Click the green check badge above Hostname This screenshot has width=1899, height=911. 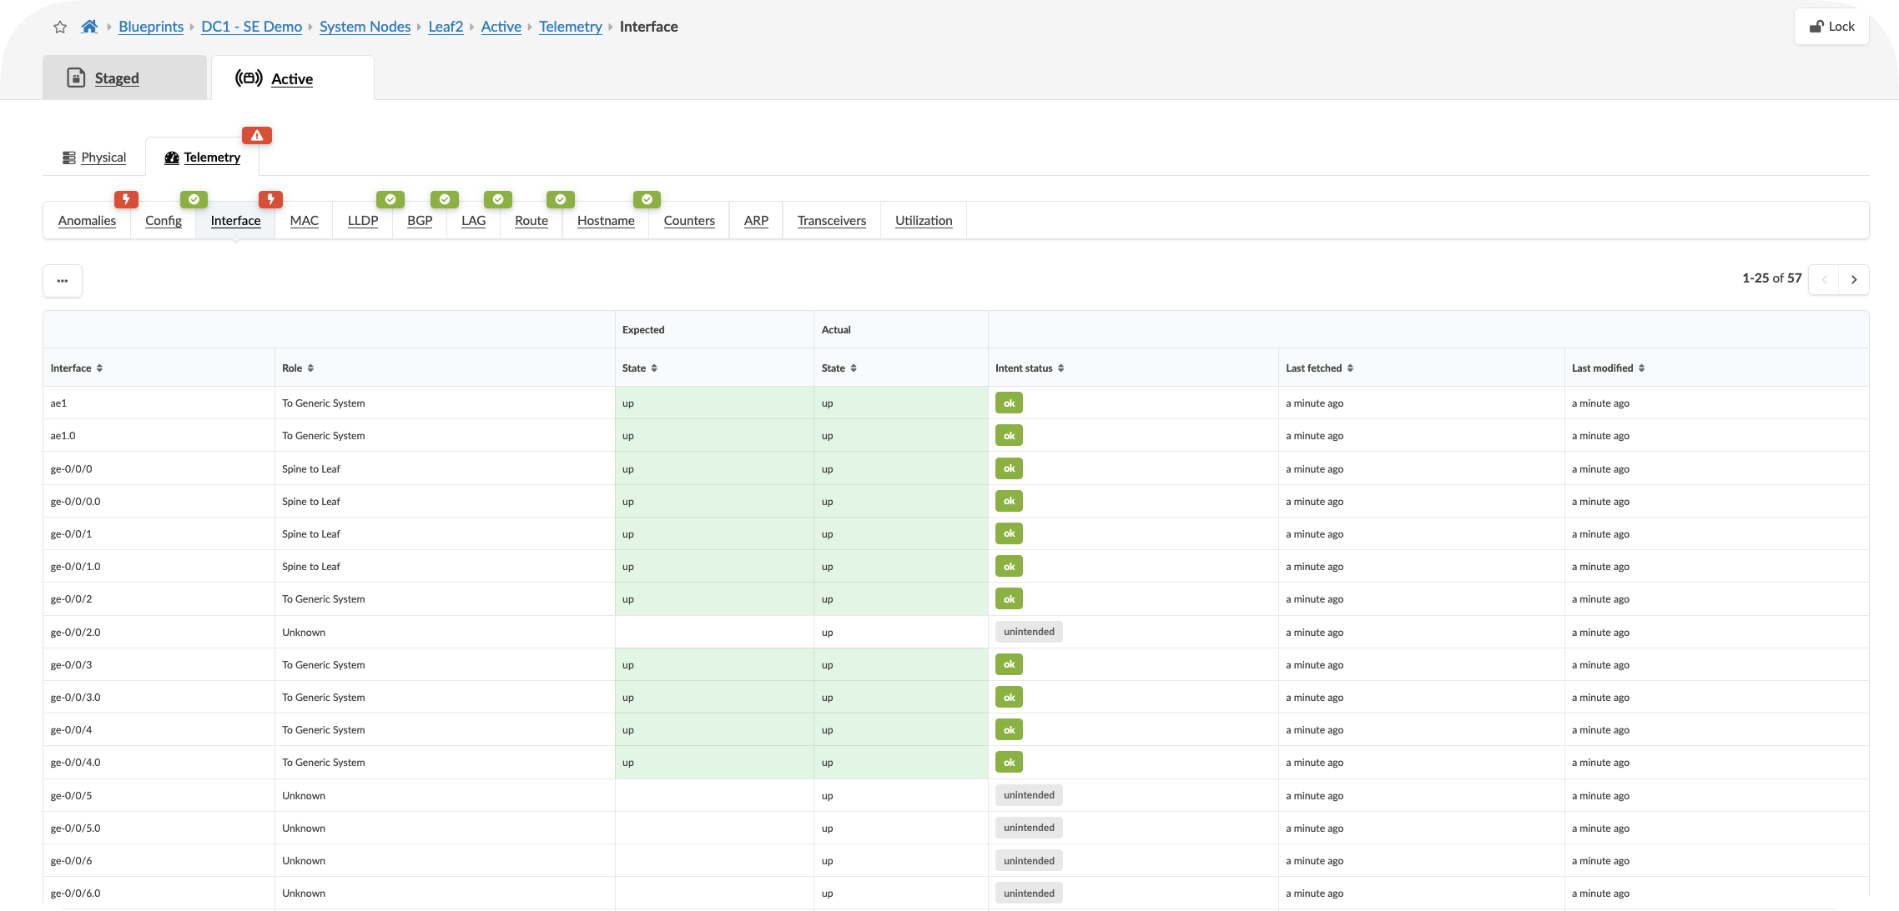[647, 199]
